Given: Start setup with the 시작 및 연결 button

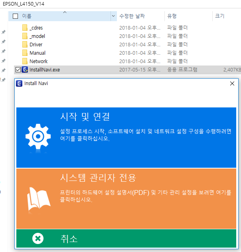Looking at the screenshot, I should pos(126,137).
